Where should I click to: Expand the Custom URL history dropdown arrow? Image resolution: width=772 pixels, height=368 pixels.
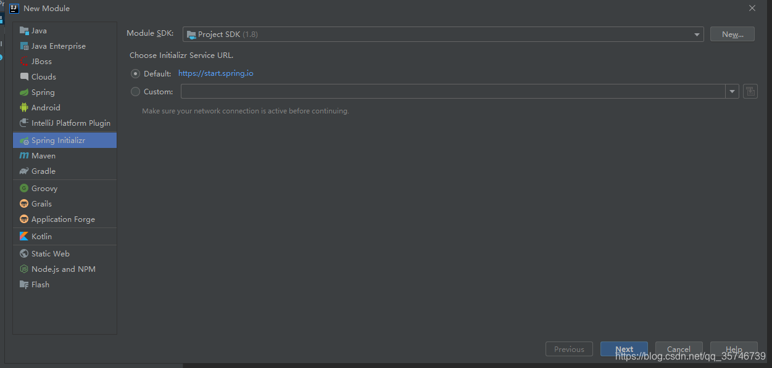[733, 91]
